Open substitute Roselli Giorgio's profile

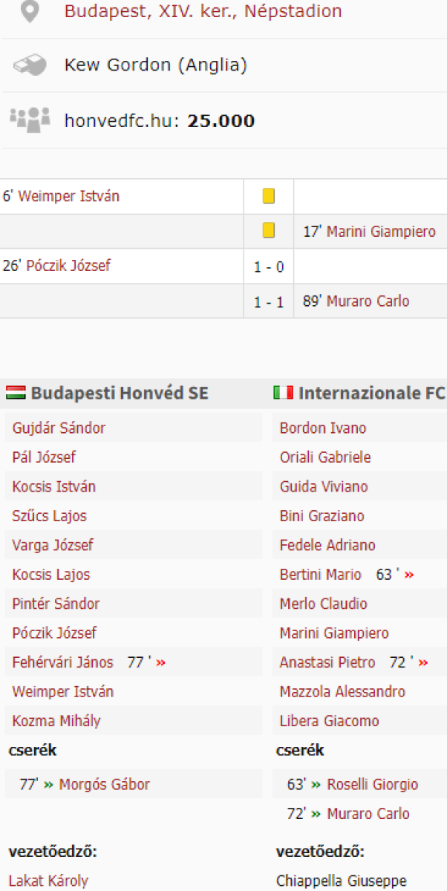click(x=372, y=784)
